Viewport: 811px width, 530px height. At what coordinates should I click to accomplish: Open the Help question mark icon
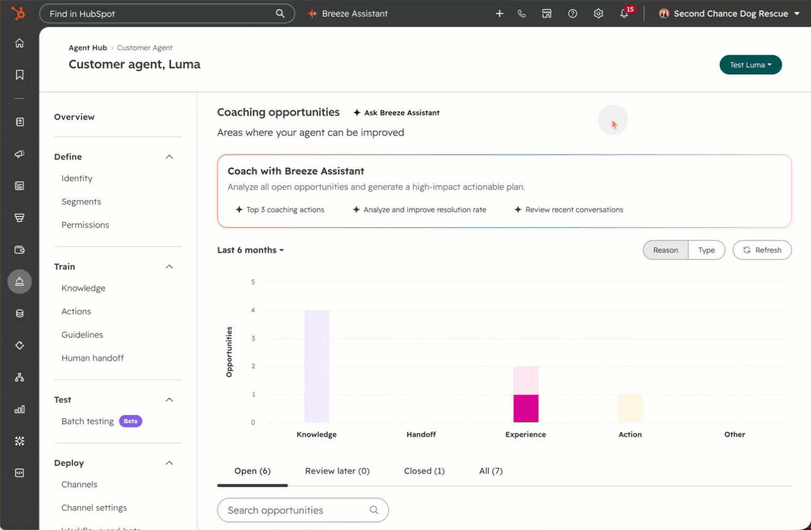572,13
